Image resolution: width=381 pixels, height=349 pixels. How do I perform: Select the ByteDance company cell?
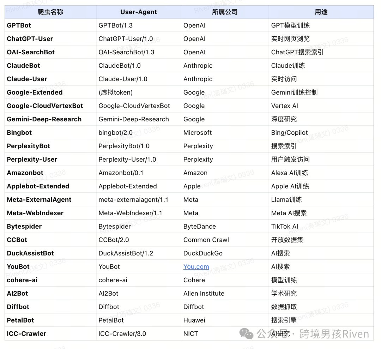(225, 226)
